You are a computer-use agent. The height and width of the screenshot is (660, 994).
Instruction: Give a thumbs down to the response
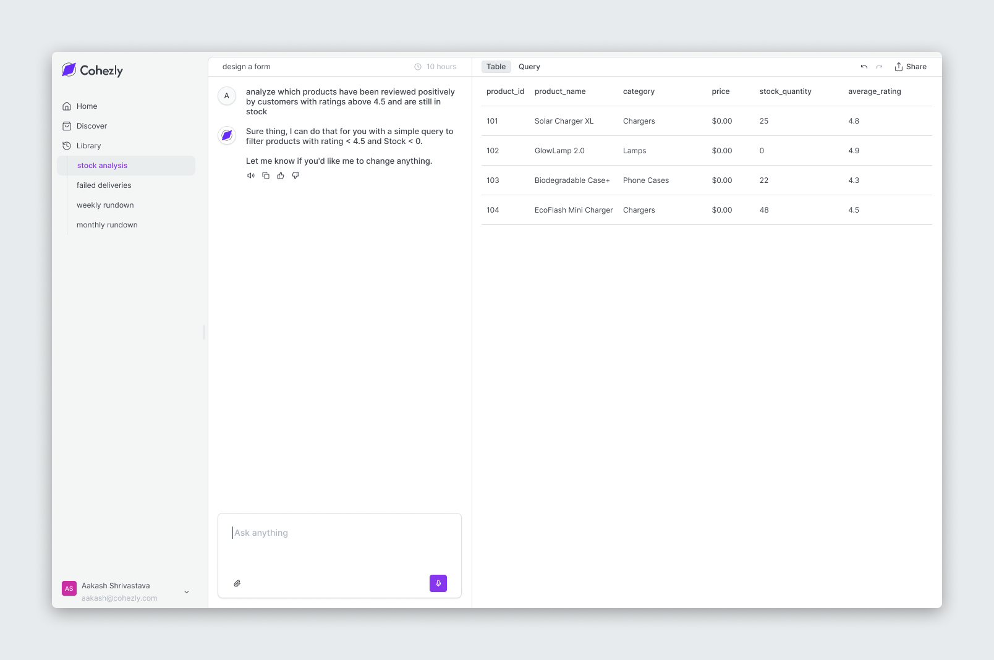[x=295, y=176]
